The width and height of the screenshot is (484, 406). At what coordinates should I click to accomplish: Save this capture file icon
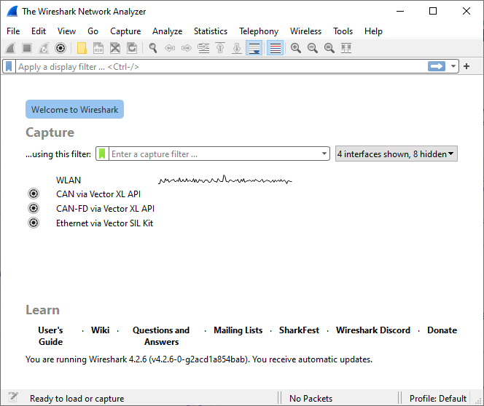(98, 48)
